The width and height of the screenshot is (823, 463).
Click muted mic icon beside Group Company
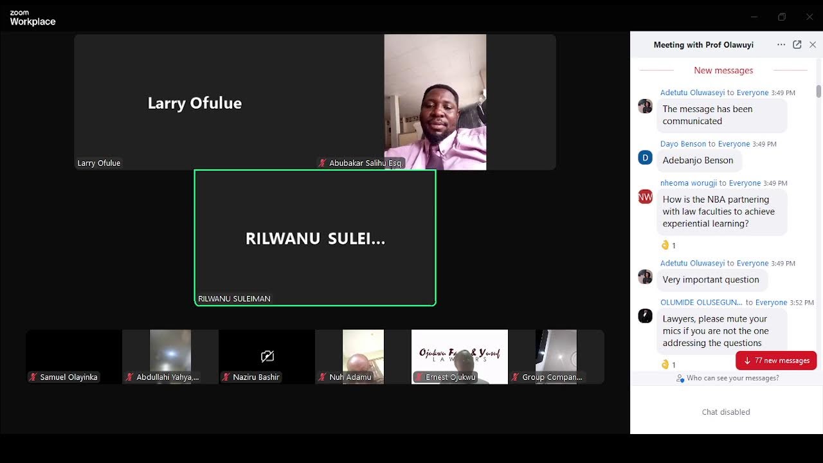pyautogui.click(x=516, y=377)
